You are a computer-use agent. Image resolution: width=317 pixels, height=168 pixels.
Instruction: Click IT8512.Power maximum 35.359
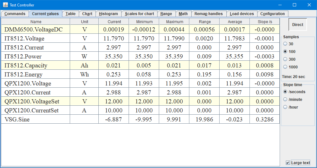174,56
